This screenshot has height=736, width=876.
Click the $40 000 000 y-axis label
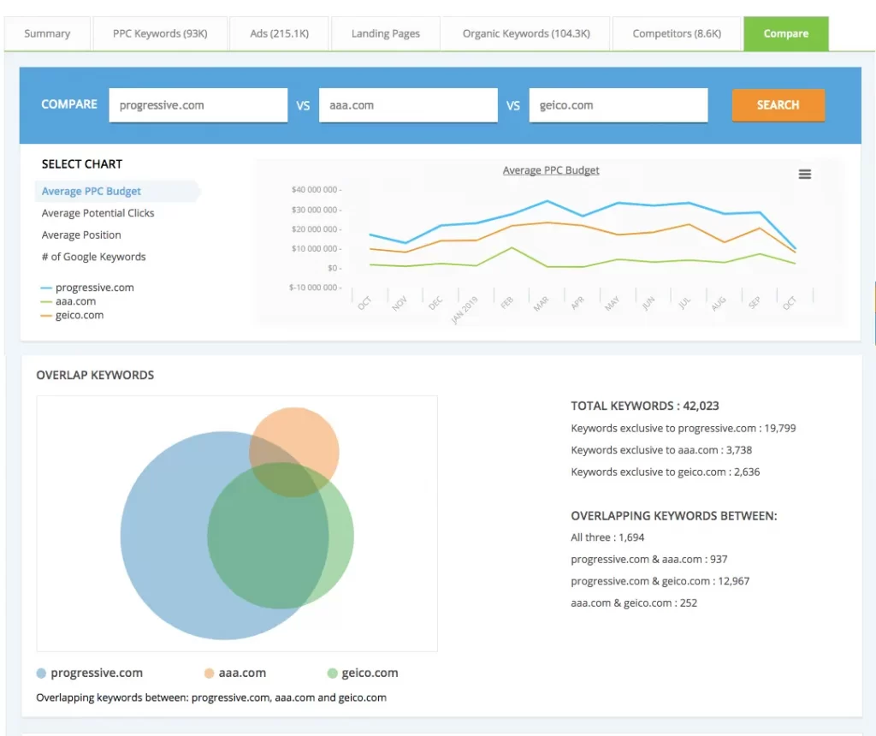315,189
